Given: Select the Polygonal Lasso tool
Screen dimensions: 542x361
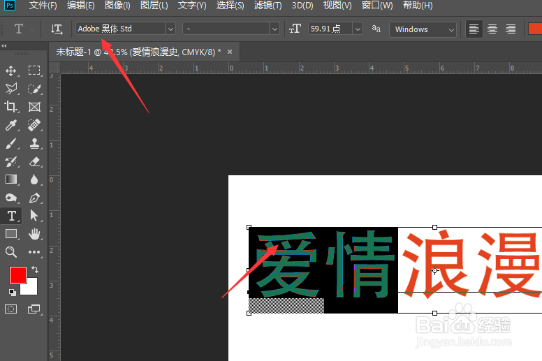Looking at the screenshot, I should tap(11, 89).
